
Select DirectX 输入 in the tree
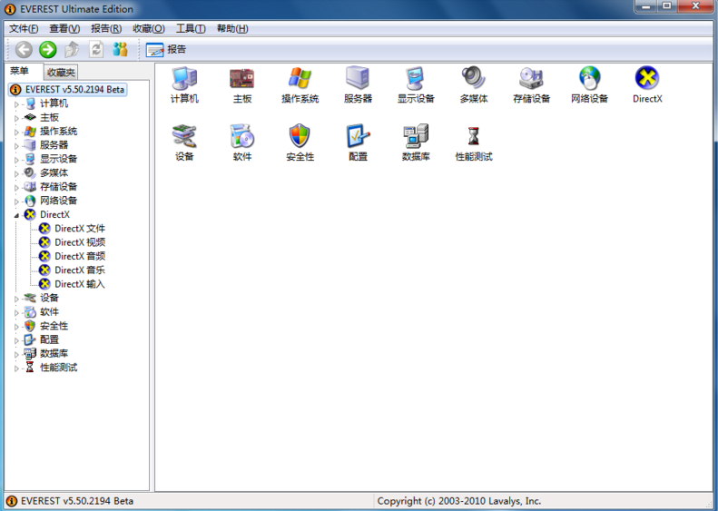[x=80, y=284]
